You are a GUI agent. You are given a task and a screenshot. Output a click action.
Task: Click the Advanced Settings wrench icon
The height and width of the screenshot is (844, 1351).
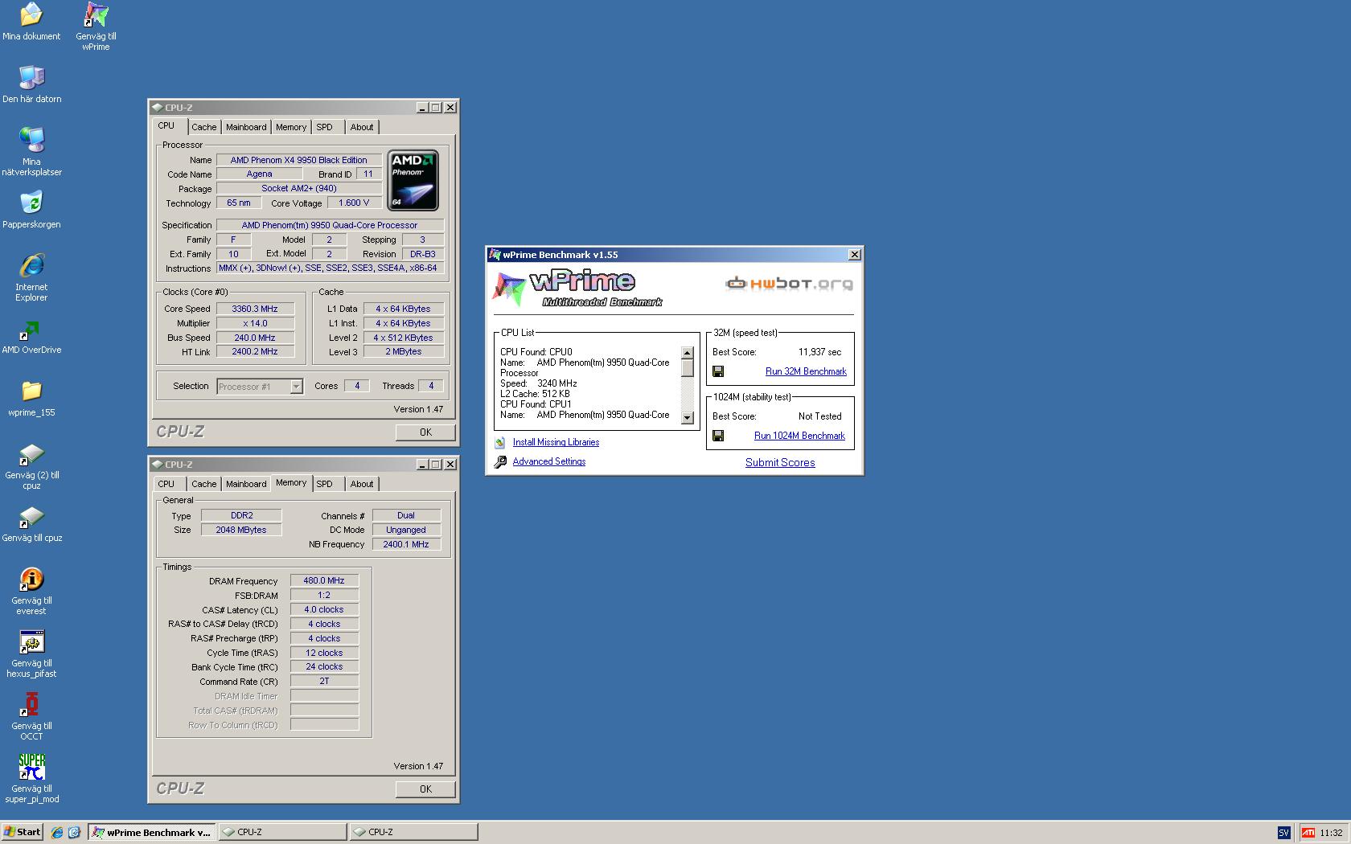(500, 461)
